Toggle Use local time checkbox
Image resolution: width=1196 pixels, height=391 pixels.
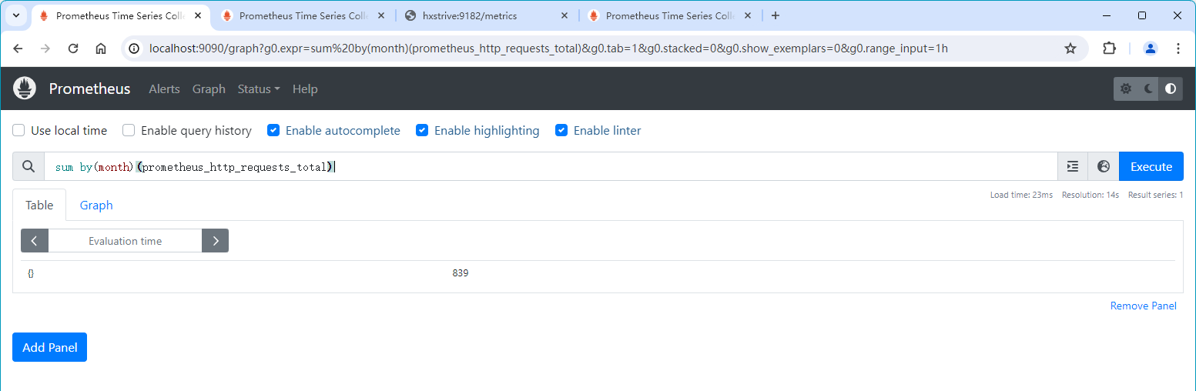coord(18,130)
